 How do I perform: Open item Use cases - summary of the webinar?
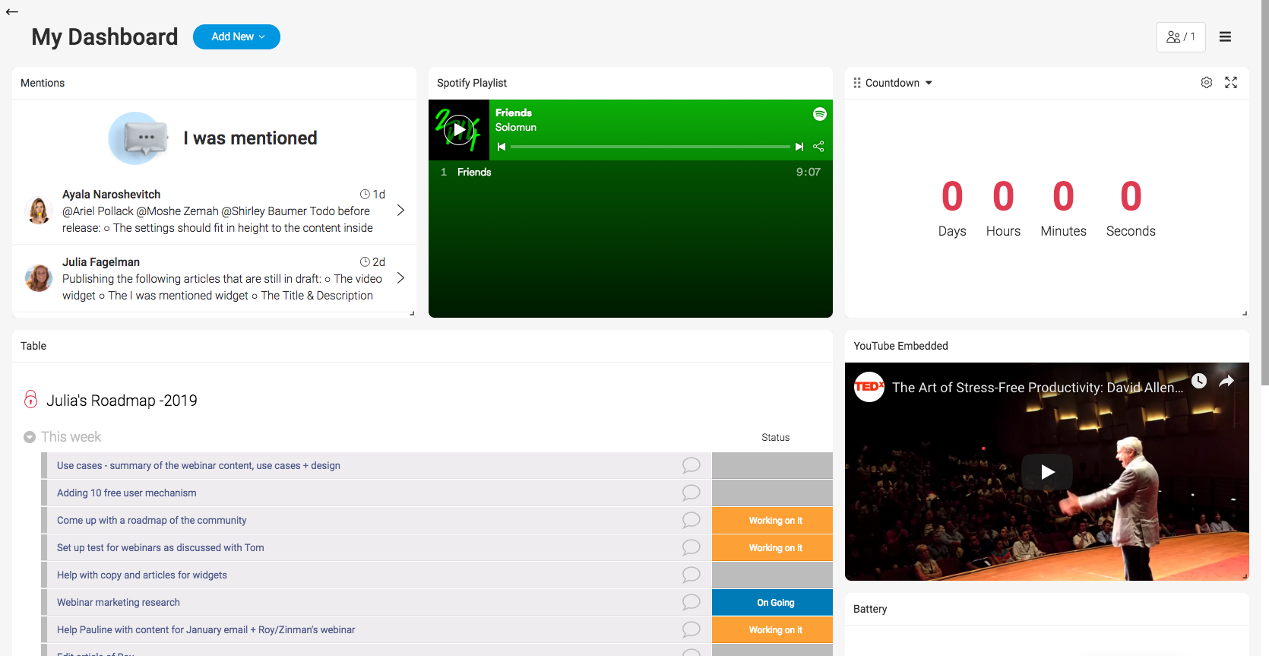coord(198,466)
